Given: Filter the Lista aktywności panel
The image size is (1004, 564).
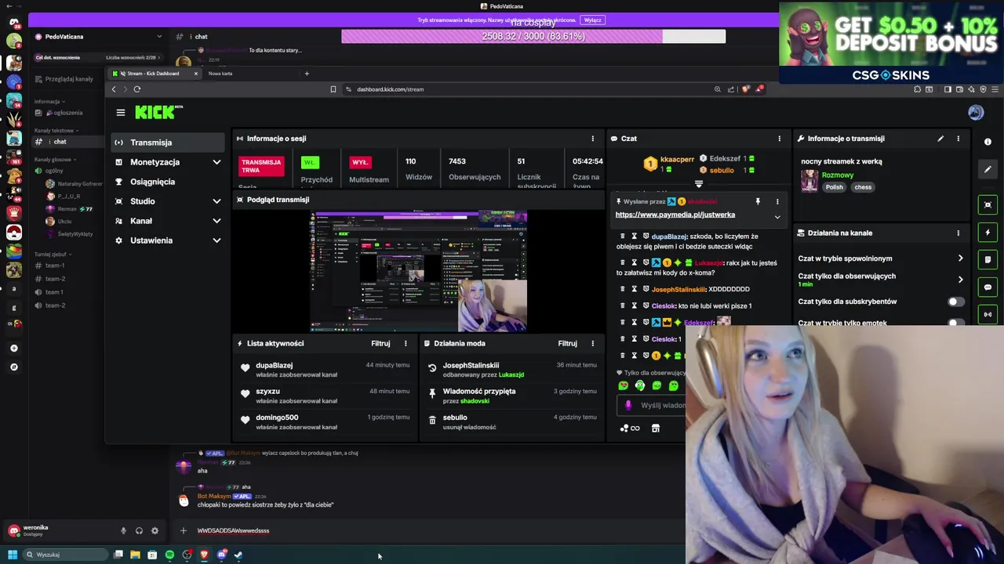Looking at the screenshot, I should 380,343.
